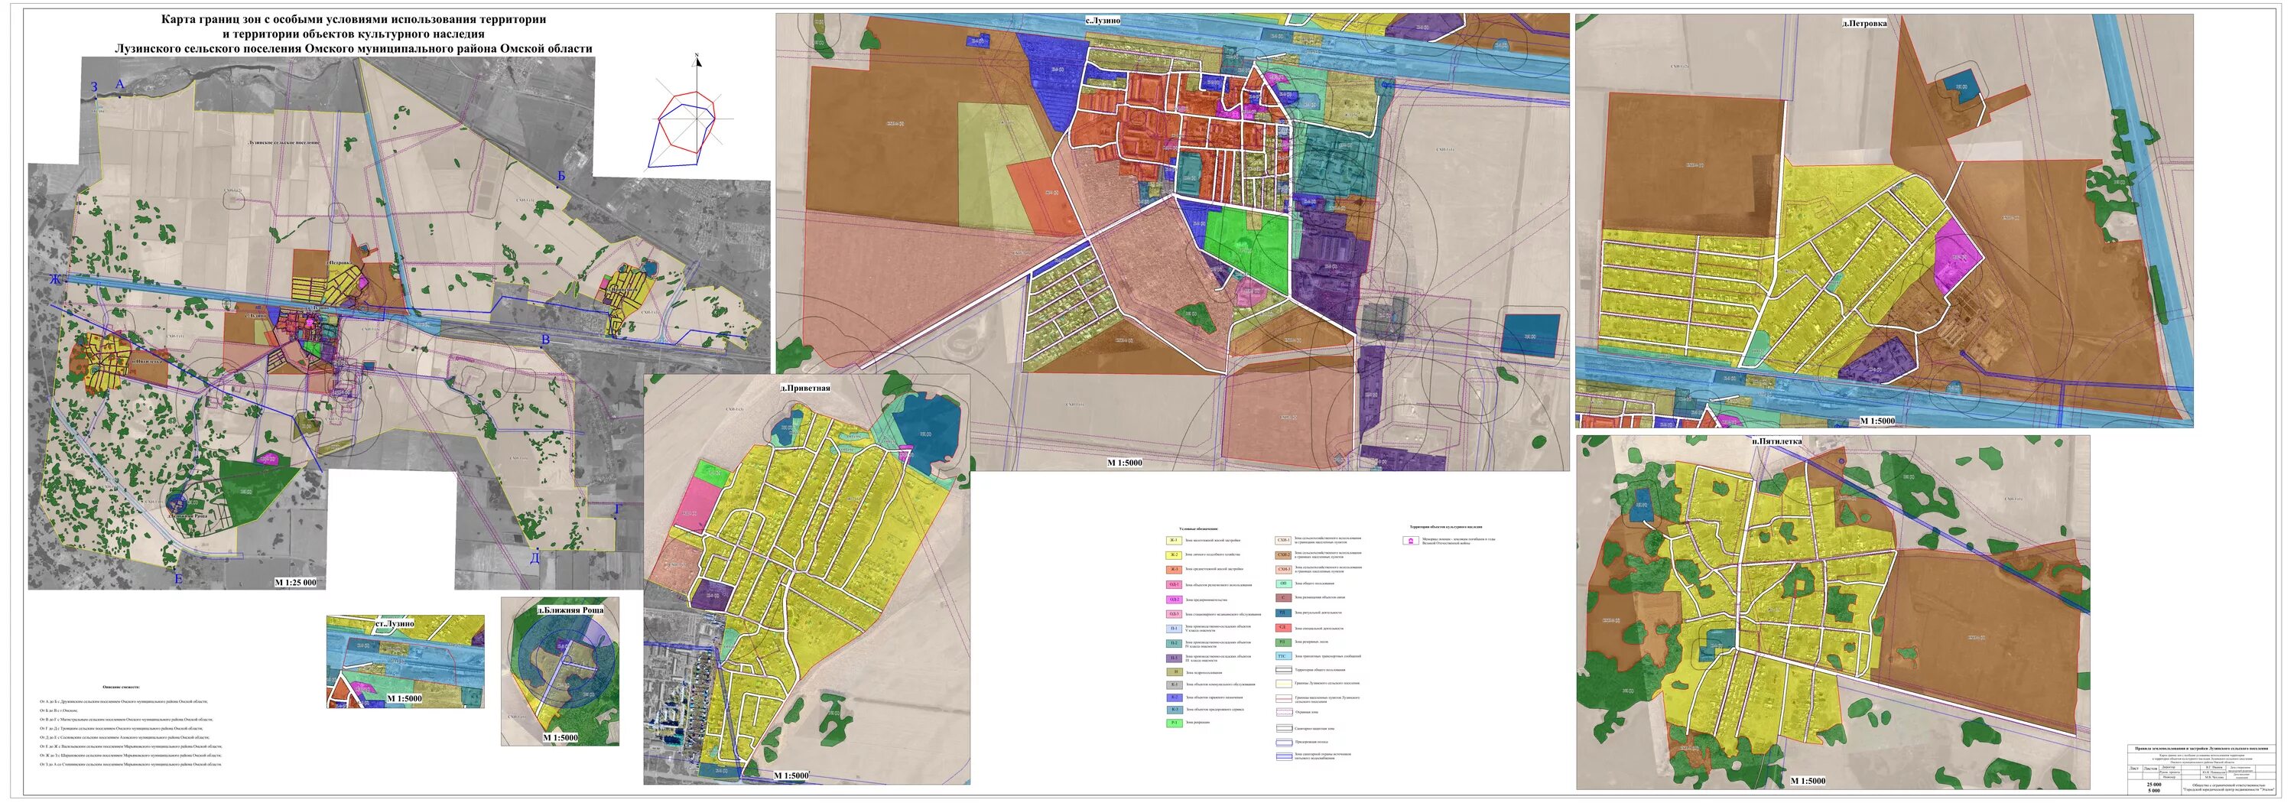
Task: Click the 'От З до А' adjacency description line
Action: pyautogui.click(x=131, y=765)
